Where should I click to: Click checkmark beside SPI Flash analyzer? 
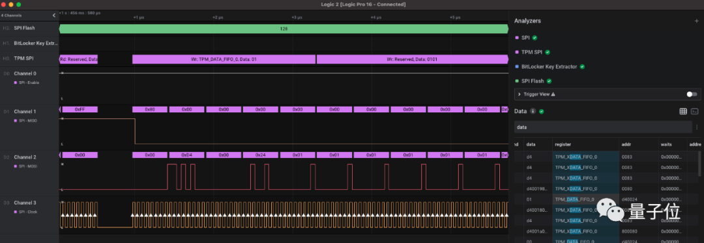(x=549, y=81)
